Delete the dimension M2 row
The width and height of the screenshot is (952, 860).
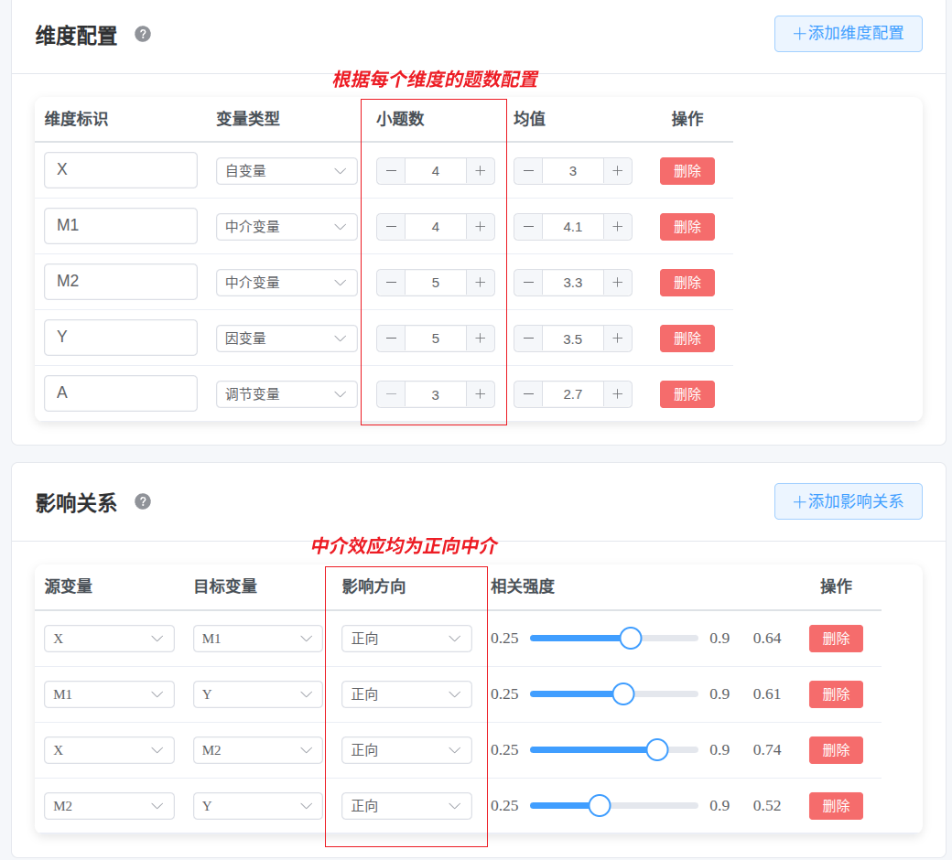pos(687,282)
